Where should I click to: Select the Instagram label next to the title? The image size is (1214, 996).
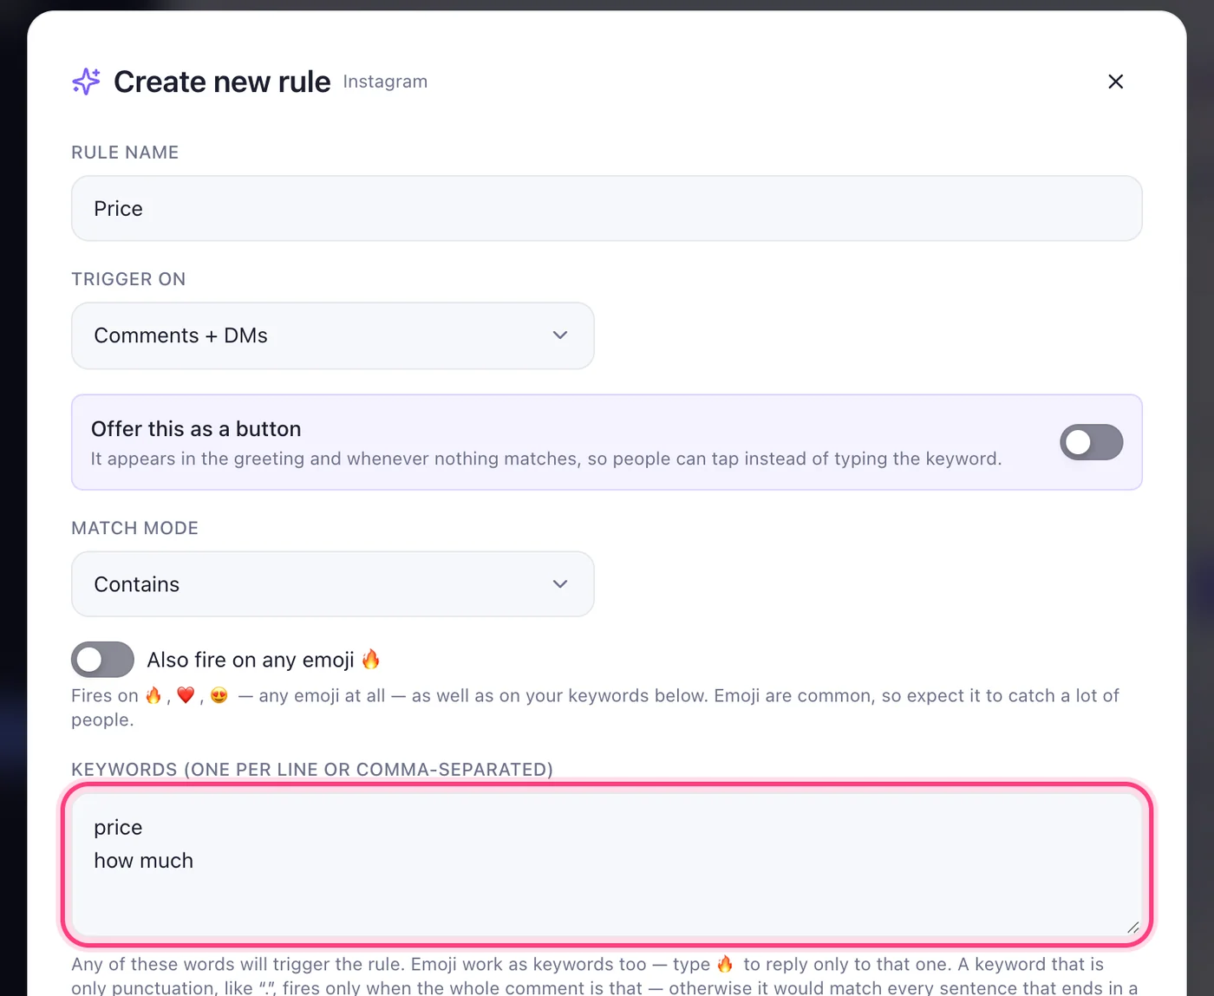(x=385, y=81)
